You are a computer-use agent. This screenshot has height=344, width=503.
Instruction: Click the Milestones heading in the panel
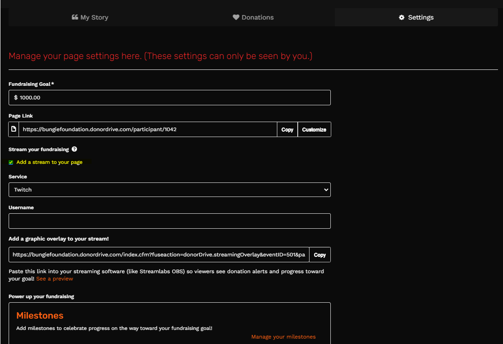[x=40, y=315]
